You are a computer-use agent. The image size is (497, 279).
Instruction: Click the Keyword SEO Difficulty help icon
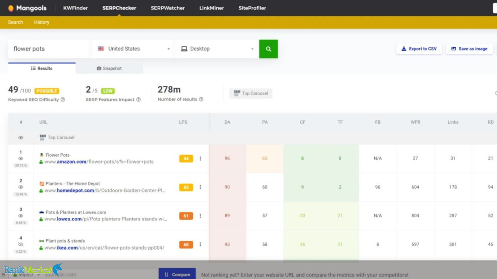[x=63, y=100]
